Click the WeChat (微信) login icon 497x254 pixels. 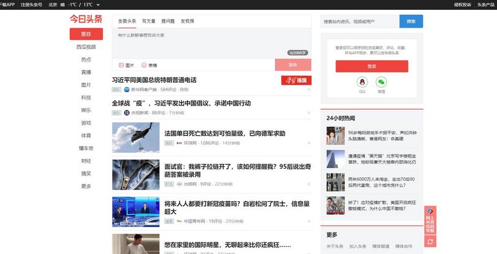click(x=381, y=82)
